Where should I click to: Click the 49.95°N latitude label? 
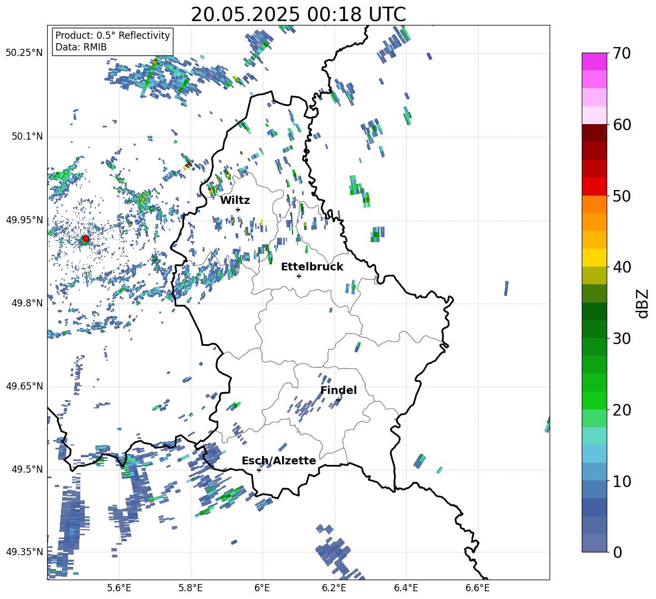pos(24,219)
